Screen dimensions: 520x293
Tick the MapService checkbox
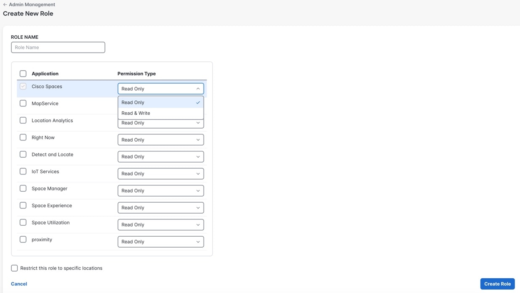[x=23, y=103]
